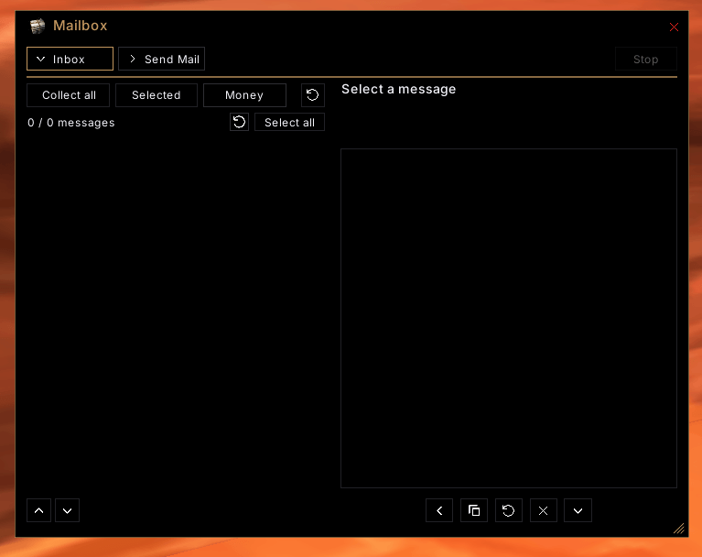Viewport: 702px width, 557px height.
Task: Click refresh icon next to Money button
Action: point(312,95)
